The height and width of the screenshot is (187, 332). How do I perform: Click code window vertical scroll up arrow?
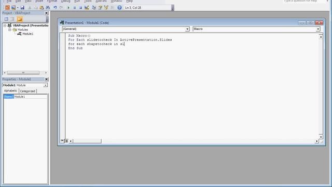pos(321,37)
